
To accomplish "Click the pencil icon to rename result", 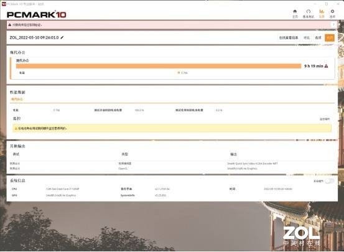I will [x=62, y=37].
